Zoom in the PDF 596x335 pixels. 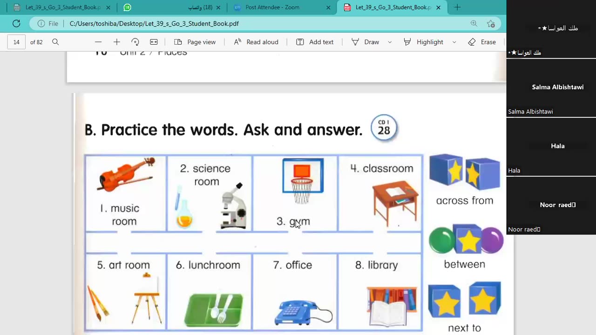click(116, 42)
